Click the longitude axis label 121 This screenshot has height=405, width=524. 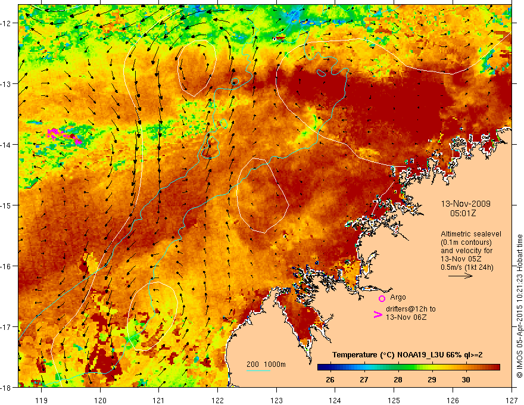coord(159,400)
